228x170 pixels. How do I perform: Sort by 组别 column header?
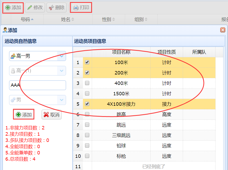click(141, 19)
